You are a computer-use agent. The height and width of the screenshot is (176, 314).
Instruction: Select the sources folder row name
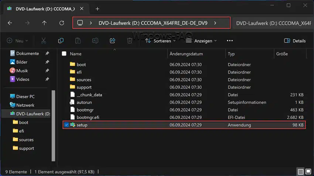click(x=84, y=79)
